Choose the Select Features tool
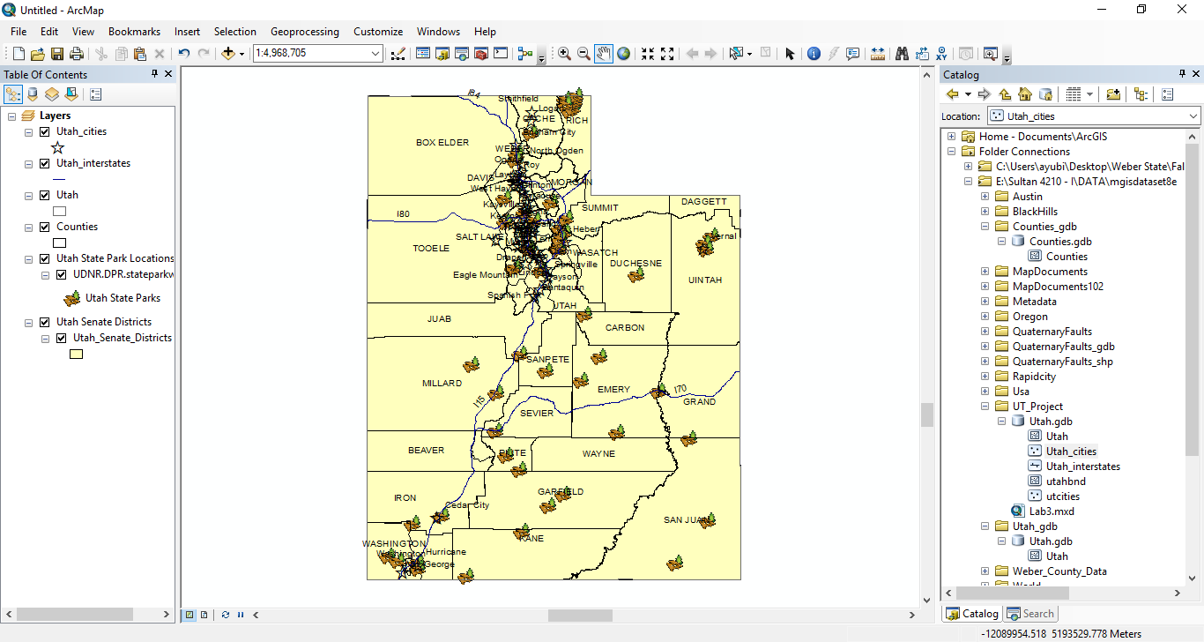The image size is (1204, 642). 736,54
